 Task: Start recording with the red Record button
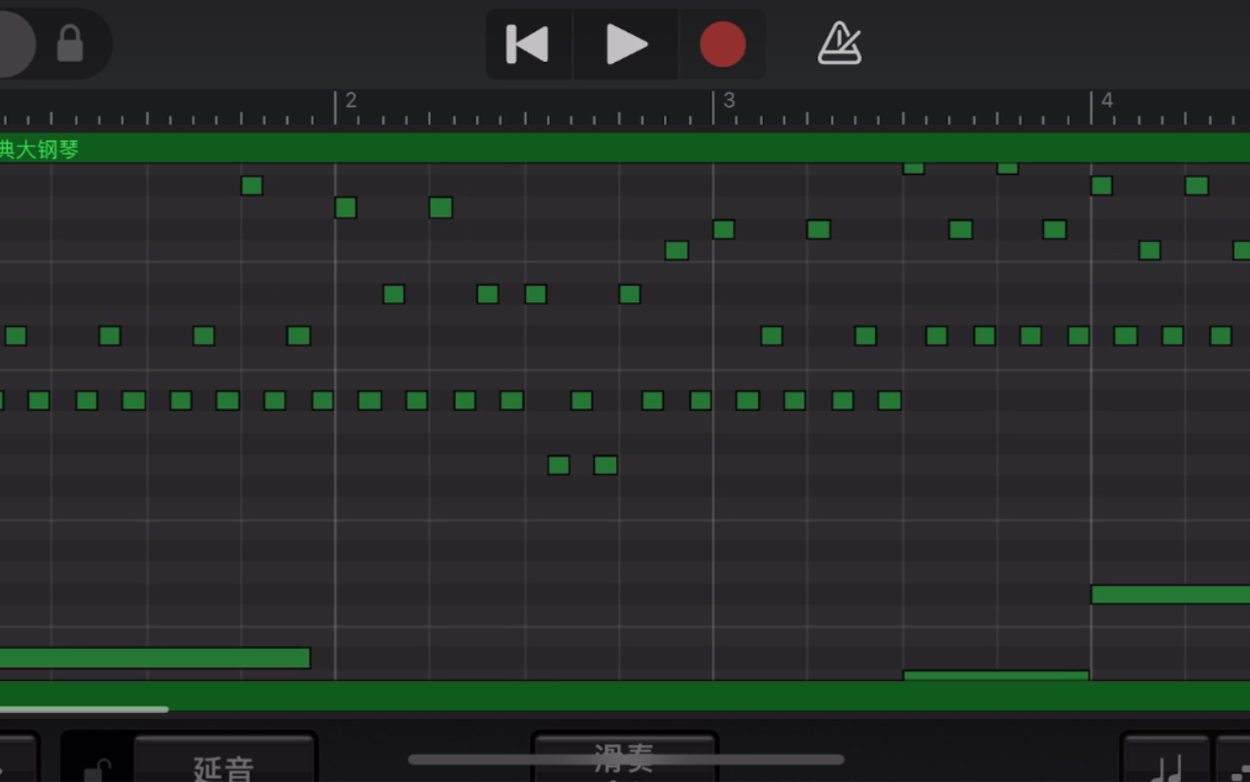click(722, 45)
